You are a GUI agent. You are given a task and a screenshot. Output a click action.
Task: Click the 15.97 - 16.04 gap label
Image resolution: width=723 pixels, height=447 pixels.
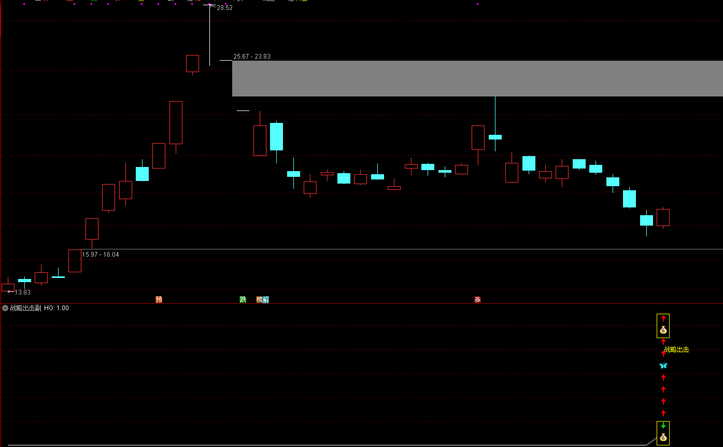[101, 255]
